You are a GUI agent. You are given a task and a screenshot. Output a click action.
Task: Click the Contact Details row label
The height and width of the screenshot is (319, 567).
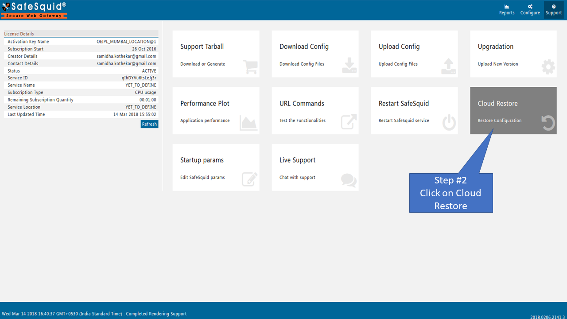pyautogui.click(x=23, y=63)
